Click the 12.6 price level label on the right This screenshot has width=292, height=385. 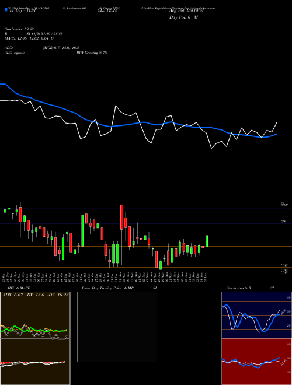point(283,222)
